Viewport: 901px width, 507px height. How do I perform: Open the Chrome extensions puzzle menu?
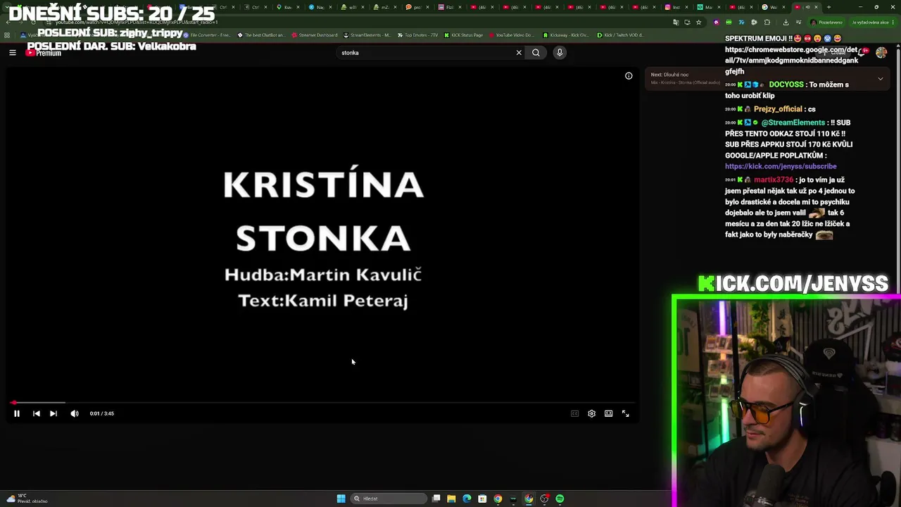point(767,22)
